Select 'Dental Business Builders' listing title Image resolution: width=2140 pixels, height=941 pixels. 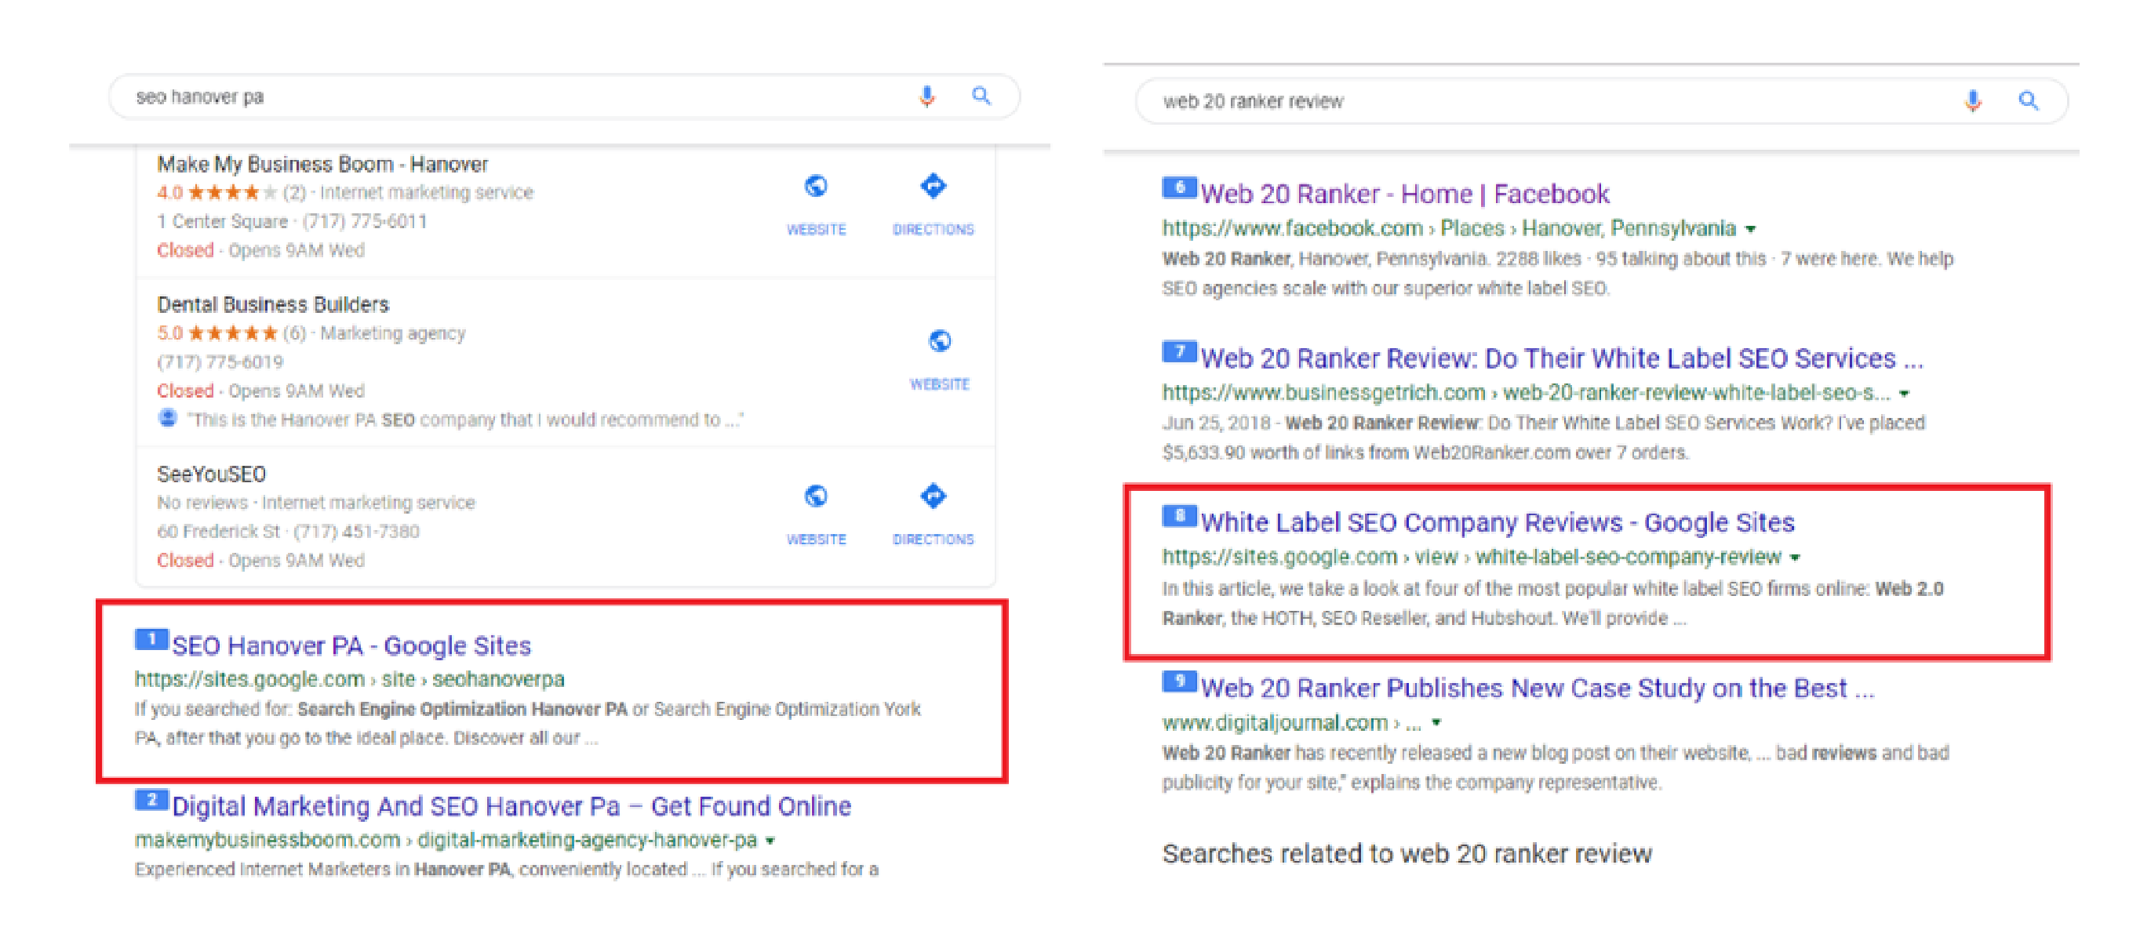(x=272, y=304)
